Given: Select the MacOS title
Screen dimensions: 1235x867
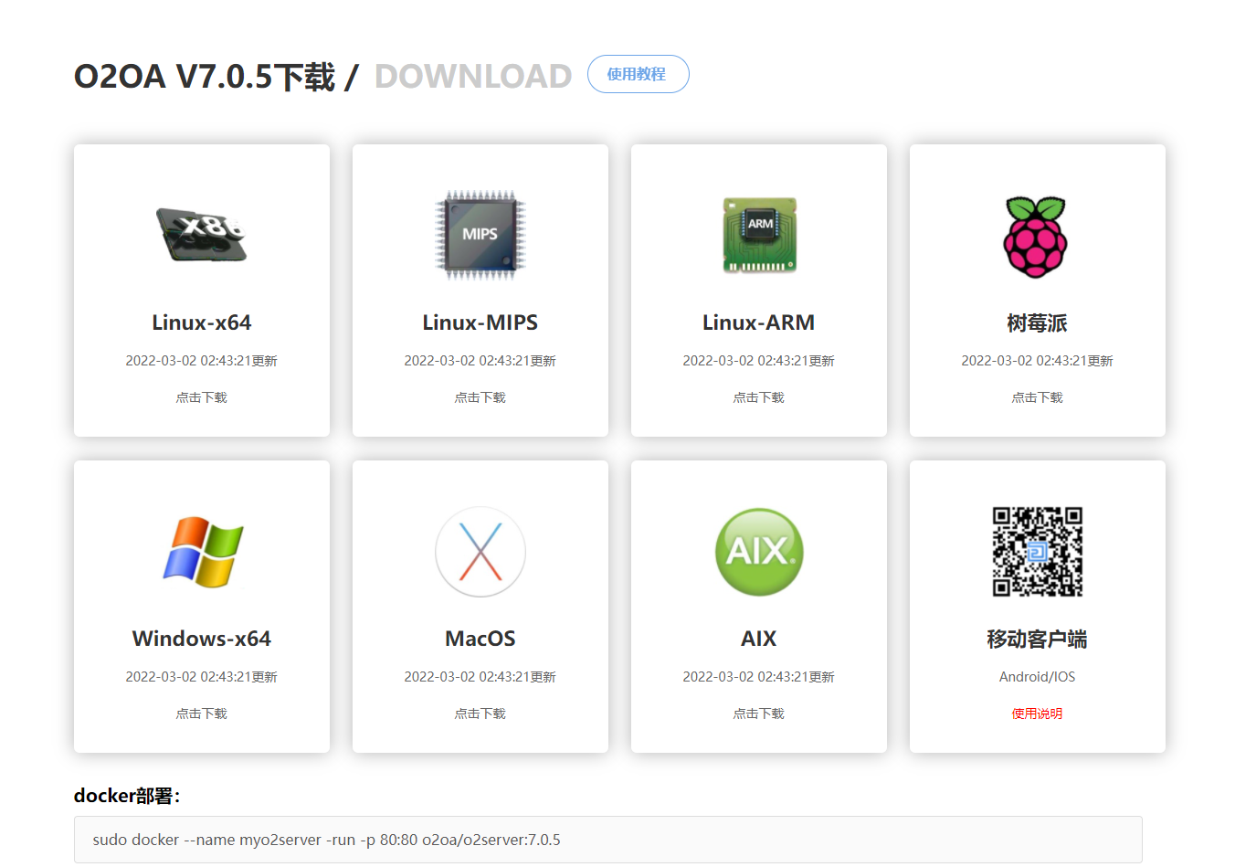Looking at the screenshot, I should (480, 639).
